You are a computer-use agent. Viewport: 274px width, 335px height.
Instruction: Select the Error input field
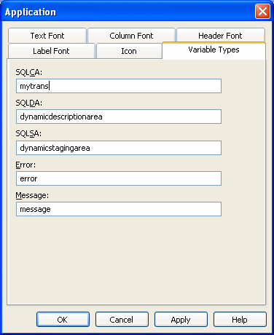point(119,178)
